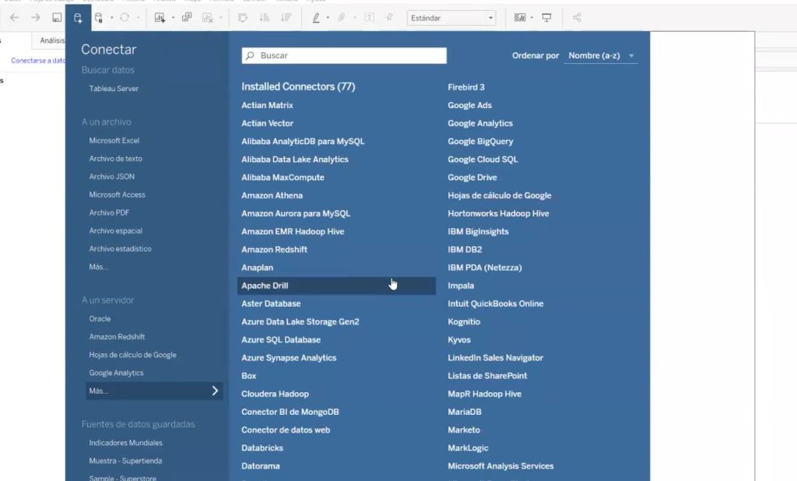Select MariaDB connector

[x=465, y=412]
